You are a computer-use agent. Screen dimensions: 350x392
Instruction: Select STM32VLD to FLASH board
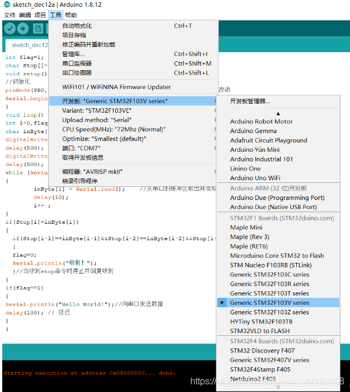point(278,331)
